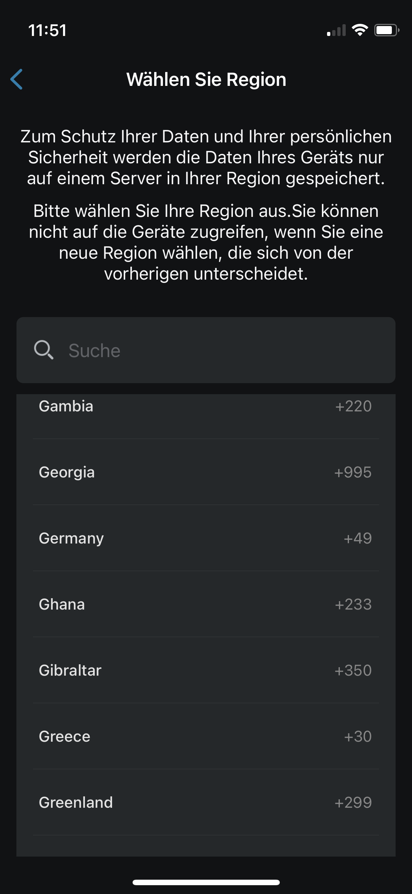The width and height of the screenshot is (412, 894).
Task: Choose Gibraltar as your region
Action: tap(70, 670)
